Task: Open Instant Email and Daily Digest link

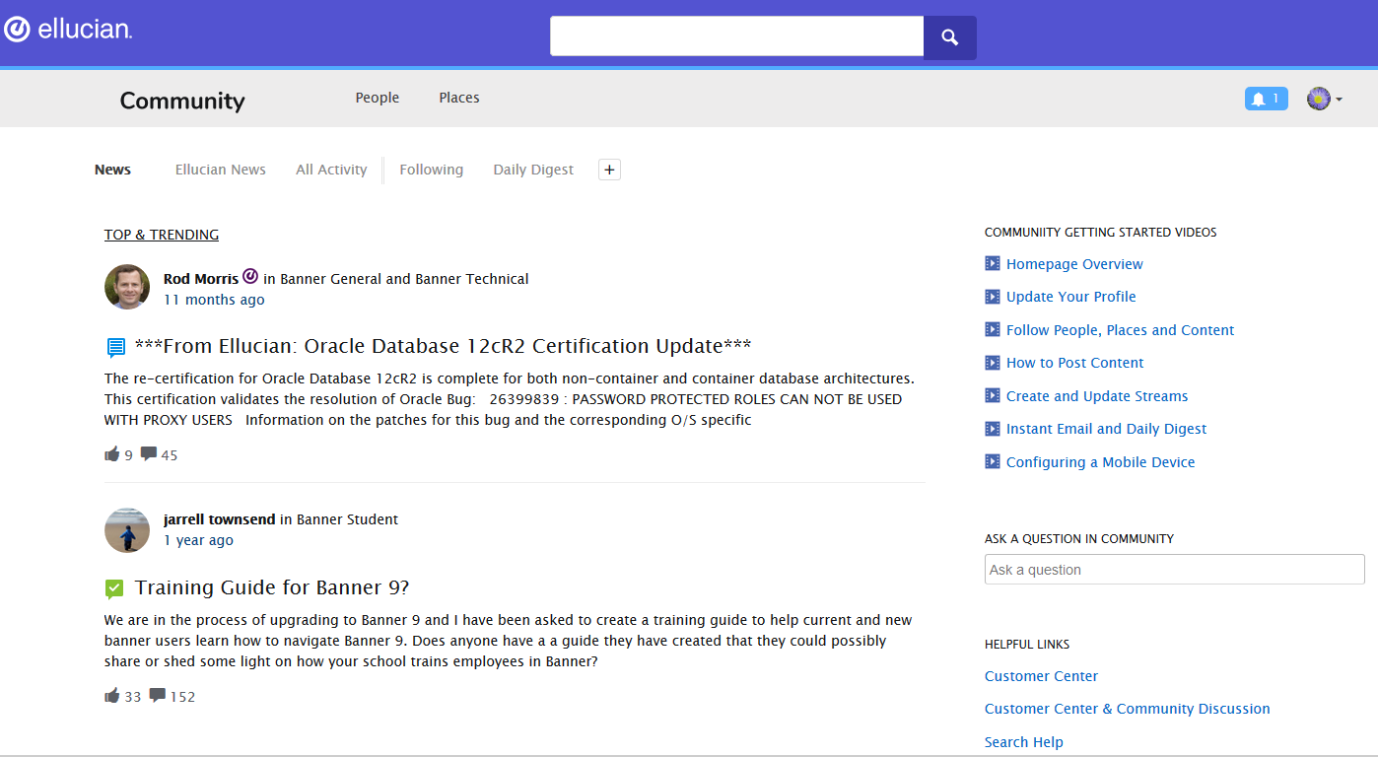Action: click(1107, 429)
